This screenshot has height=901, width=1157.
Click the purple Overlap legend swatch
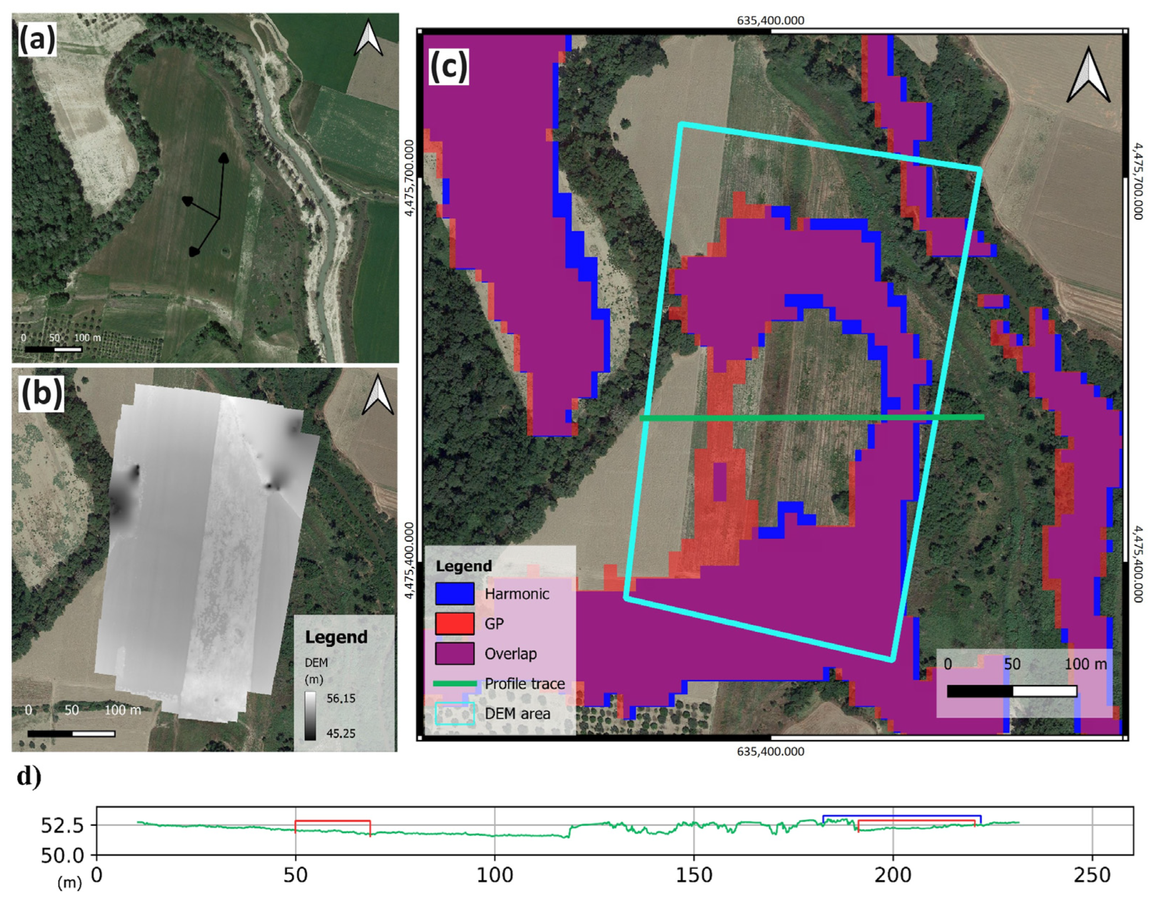455,654
